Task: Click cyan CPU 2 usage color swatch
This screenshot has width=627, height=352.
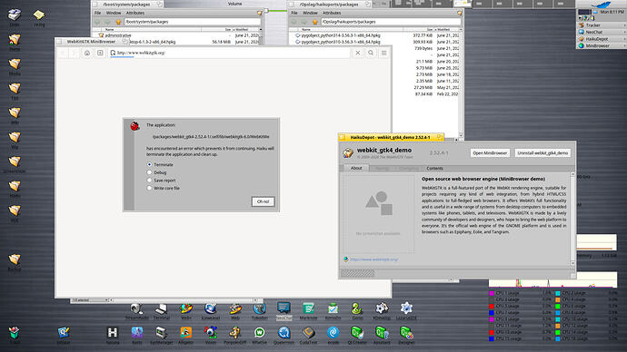Action: [558, 293]
